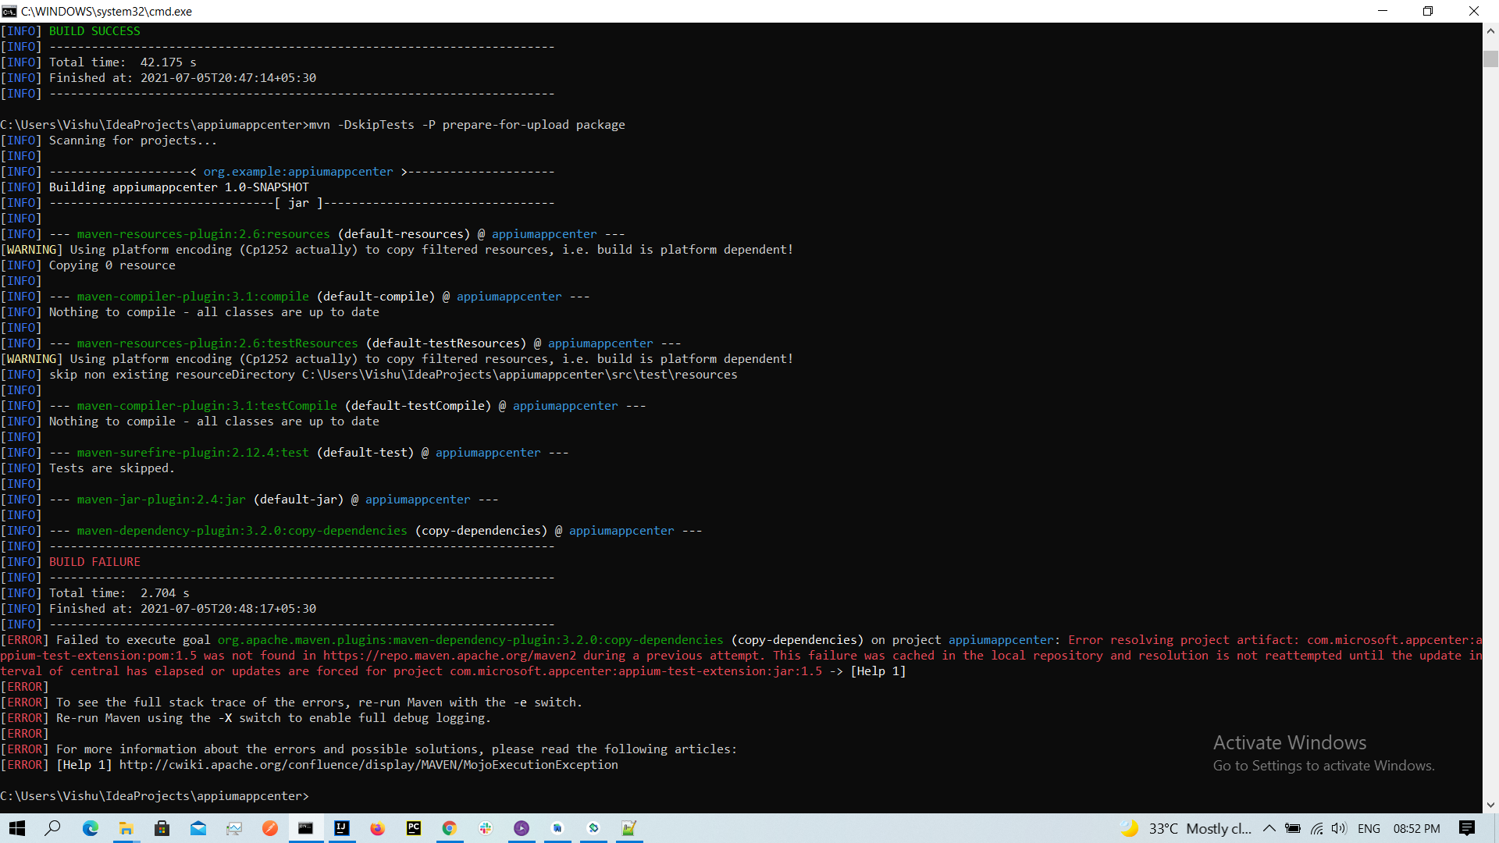Open PyCharm from the taskbar
Screen dimensions: 1499x843
pos(413,828)
